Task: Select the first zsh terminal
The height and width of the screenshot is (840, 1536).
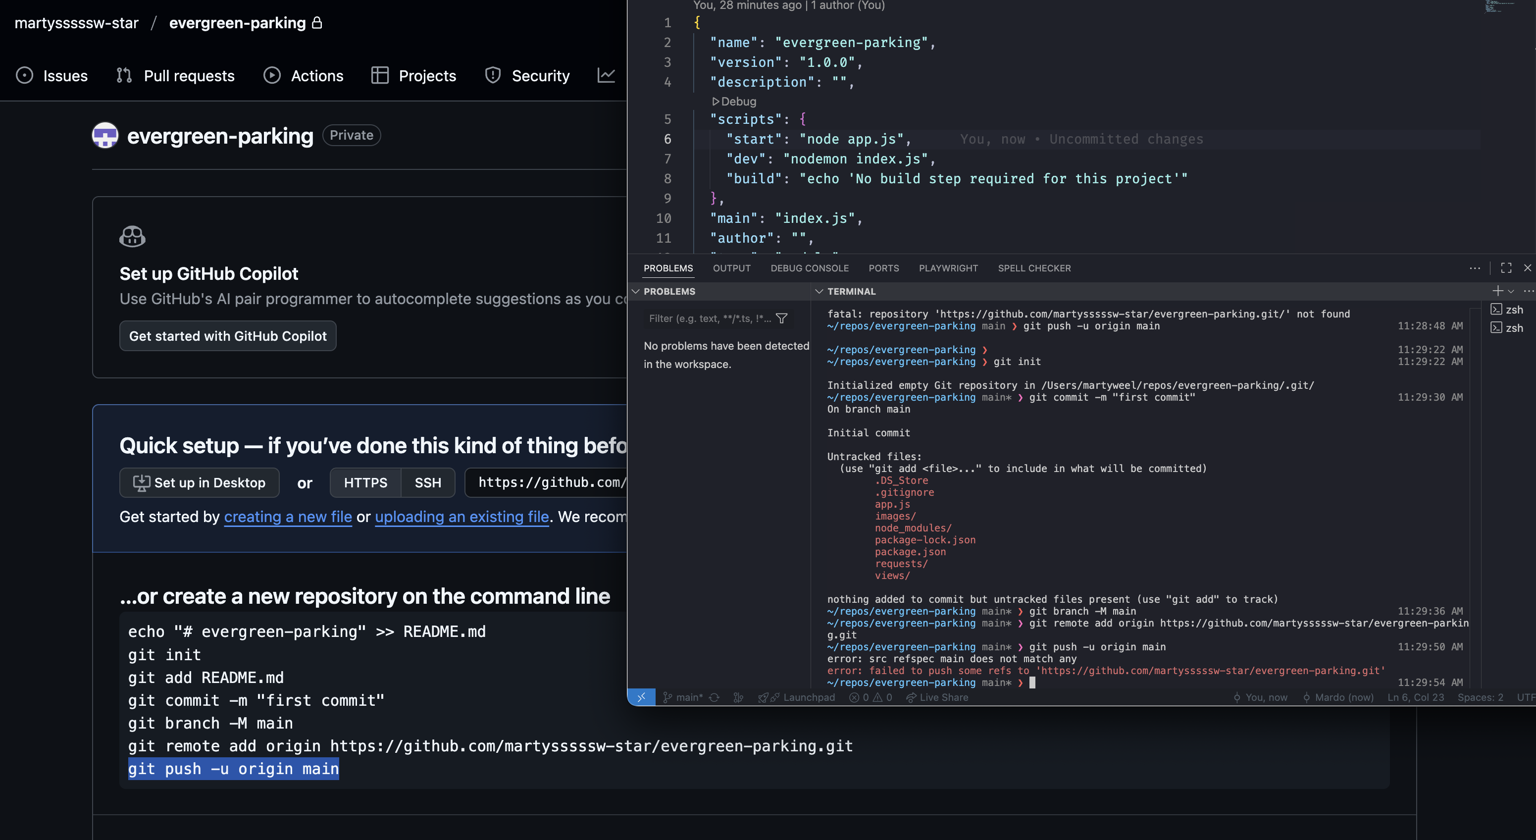Action: pos(1507,310)
